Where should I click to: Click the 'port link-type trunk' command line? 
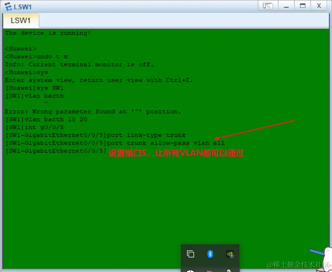[95, 135]
